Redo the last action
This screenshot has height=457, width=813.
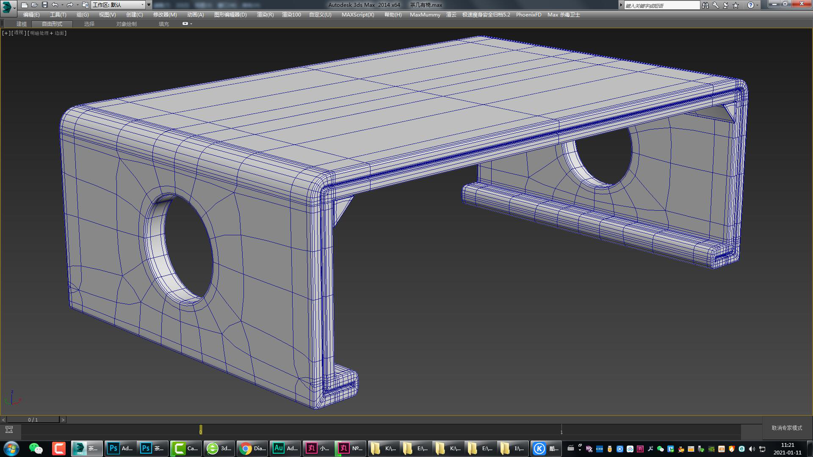click(x=69, y=5)
